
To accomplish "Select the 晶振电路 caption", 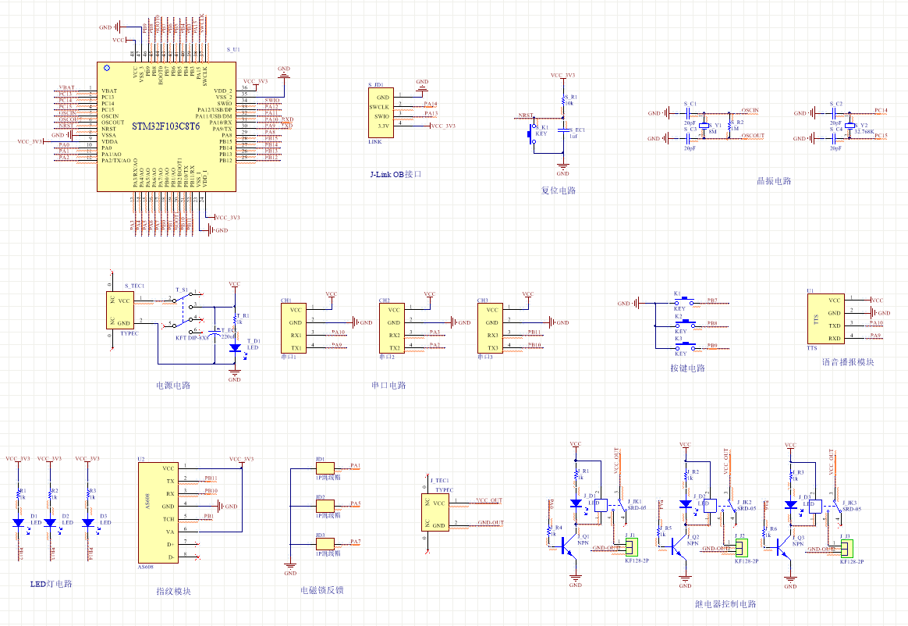I will coord(774,181).
